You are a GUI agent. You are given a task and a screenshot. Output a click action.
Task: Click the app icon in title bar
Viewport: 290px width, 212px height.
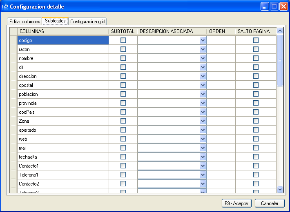(x=5, y=7)
